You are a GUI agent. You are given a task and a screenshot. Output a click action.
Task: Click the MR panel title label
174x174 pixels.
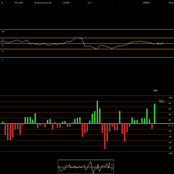coord(155,90)
